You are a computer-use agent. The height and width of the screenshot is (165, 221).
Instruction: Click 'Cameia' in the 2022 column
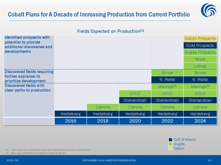click(x=167, y=107)
